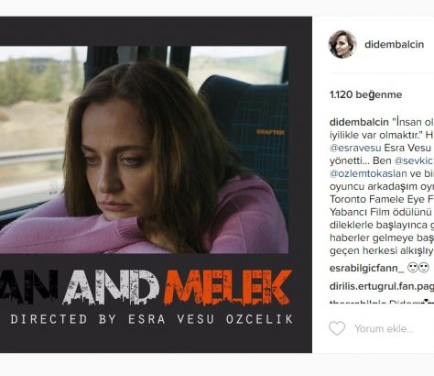
Task: View likes via '1.120 beğenme'
Action: [x=365, y=94]
